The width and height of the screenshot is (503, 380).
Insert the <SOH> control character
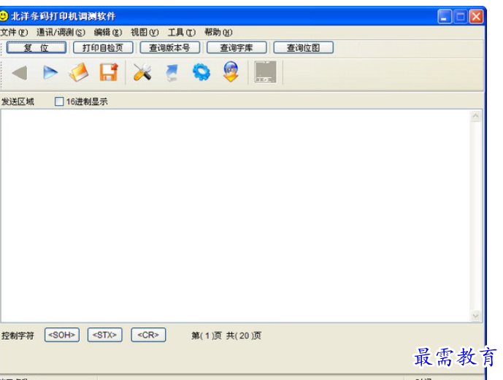pyautogui.click(x=62, y=335)
